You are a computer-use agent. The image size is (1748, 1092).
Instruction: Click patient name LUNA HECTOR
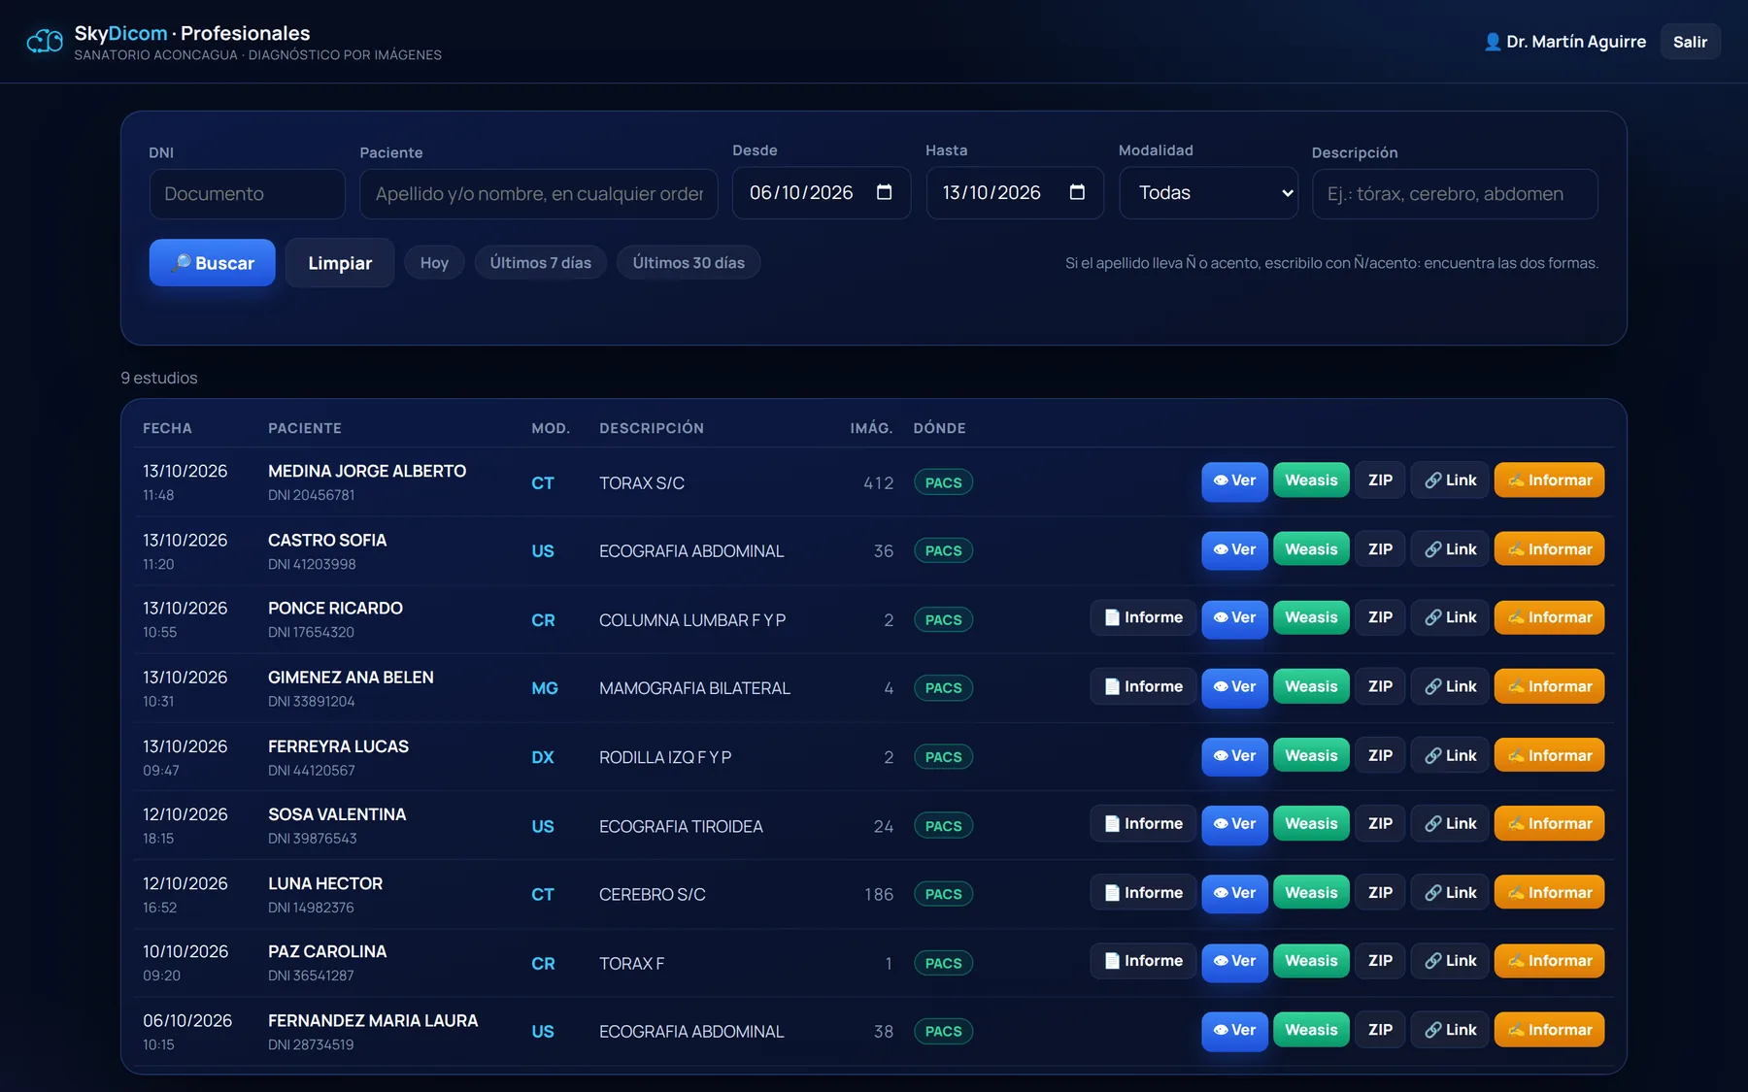(x=325, y=883)
